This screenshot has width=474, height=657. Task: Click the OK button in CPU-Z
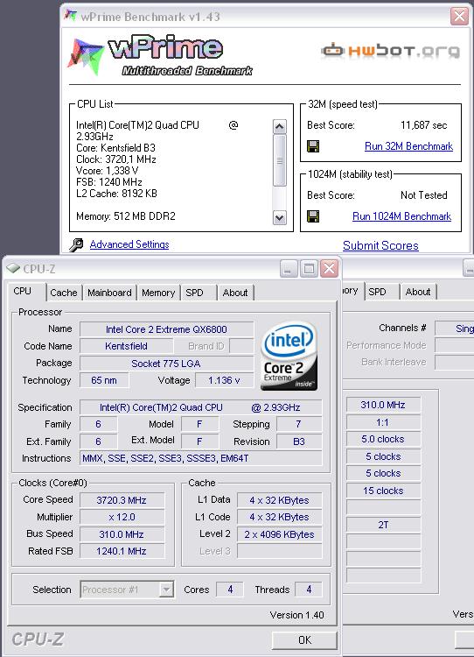point(304,639)
